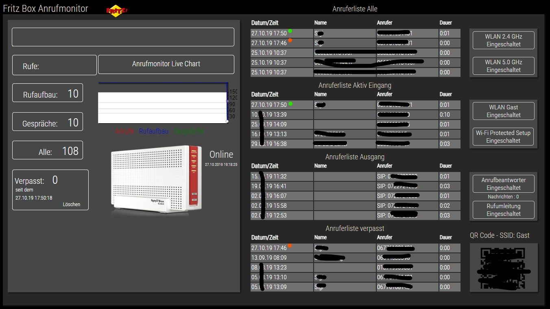The width and height of the screenshot is (550, 309).
Task: Select missed call row 13.09.19 08:09
Action: pos(356,258)
